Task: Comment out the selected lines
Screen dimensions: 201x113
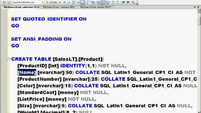Action: 113,2
